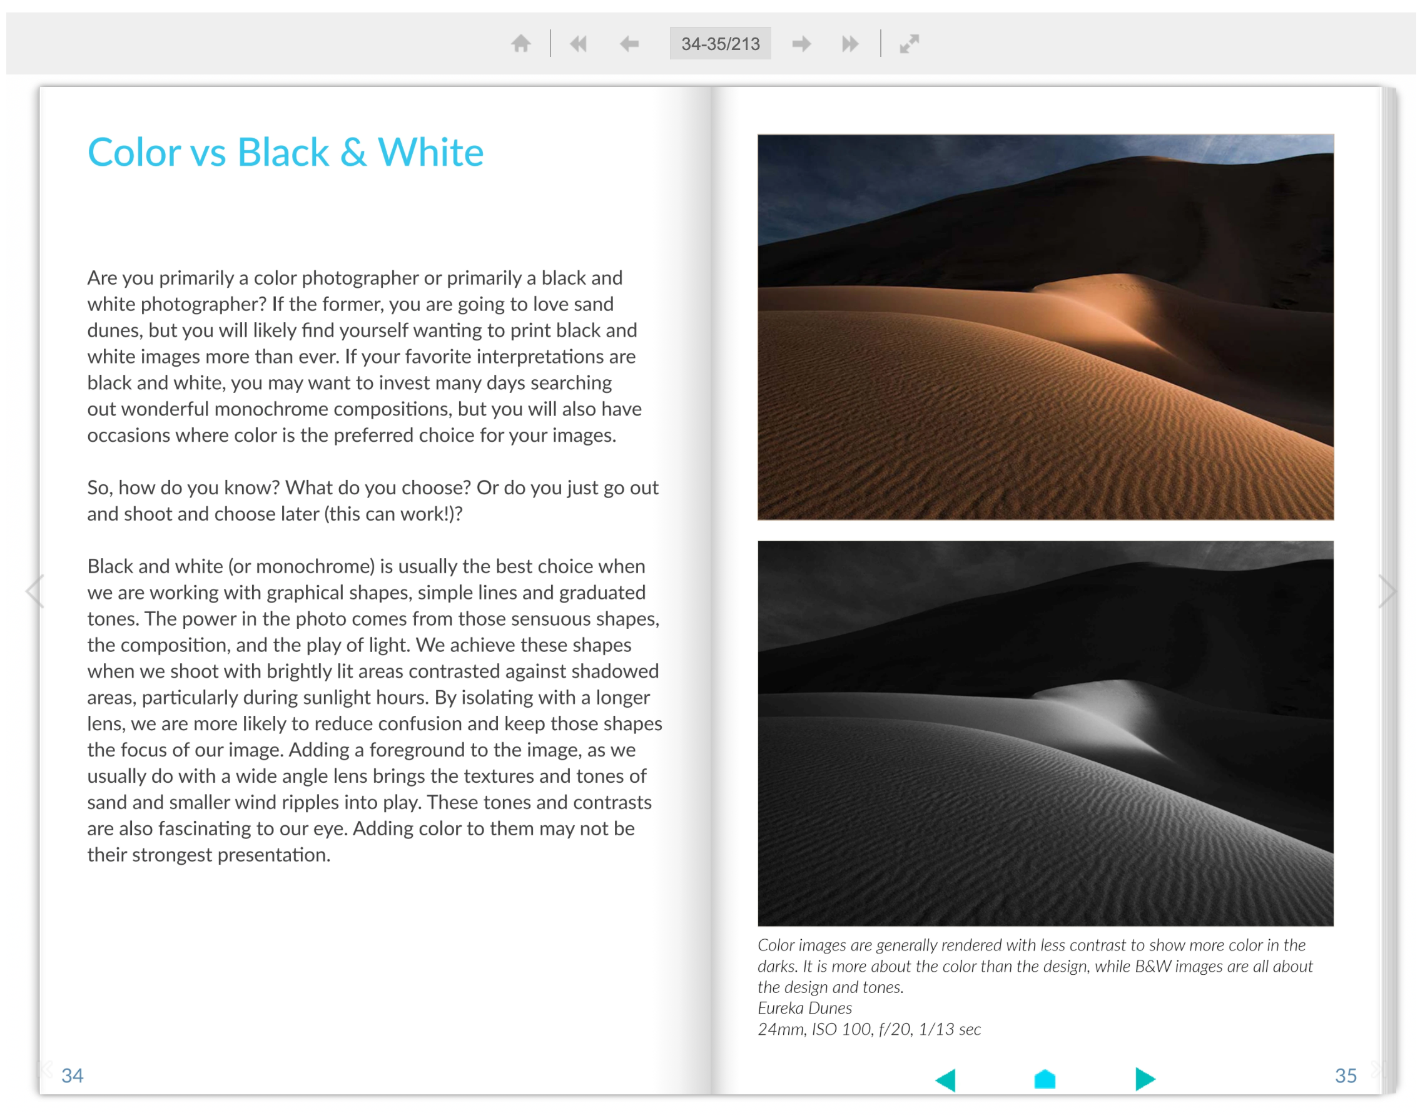This screenshot has height=1115, width=1425.
Task: Click page number 34 in the footer
Action: [x=73, y=1076]
